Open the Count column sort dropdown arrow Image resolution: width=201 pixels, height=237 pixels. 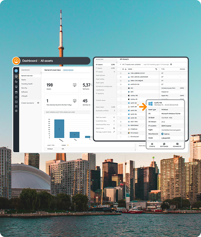click(x=68, y=145)
